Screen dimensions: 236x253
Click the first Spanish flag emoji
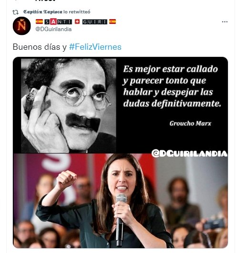tap(39, 22)
